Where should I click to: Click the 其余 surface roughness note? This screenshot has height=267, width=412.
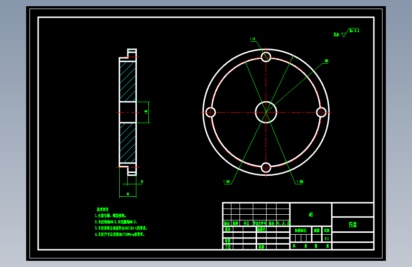(336, 34)
